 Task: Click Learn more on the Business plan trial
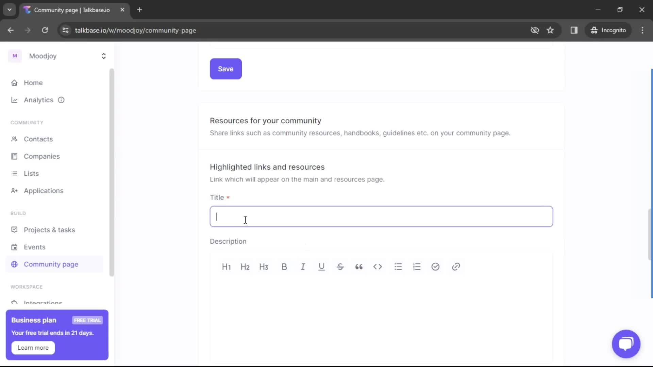[33, 347]
